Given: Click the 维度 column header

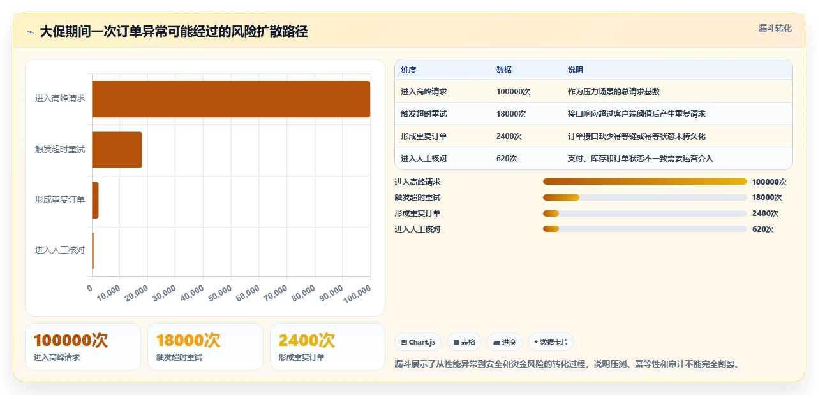Looking at the screenshot, I should click(x=408, y=69).
